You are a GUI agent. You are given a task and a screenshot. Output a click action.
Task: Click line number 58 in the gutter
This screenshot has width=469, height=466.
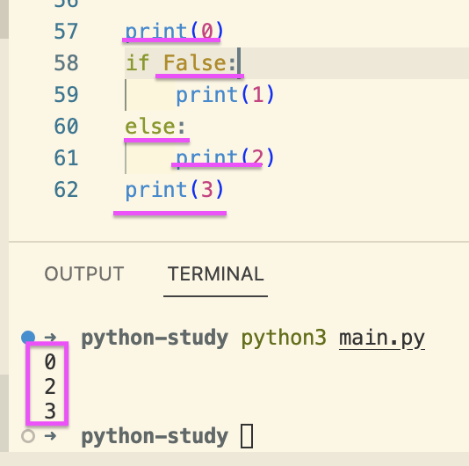(x=66, y=63)
